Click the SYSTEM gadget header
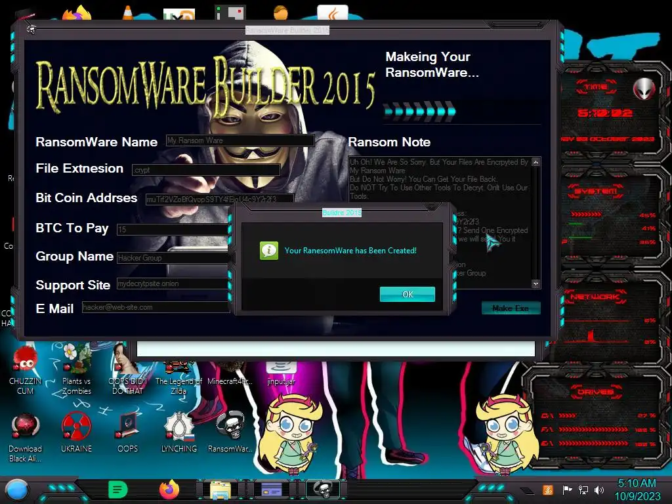The height and width of the screenshot is (504, 672). pos(596,191)
